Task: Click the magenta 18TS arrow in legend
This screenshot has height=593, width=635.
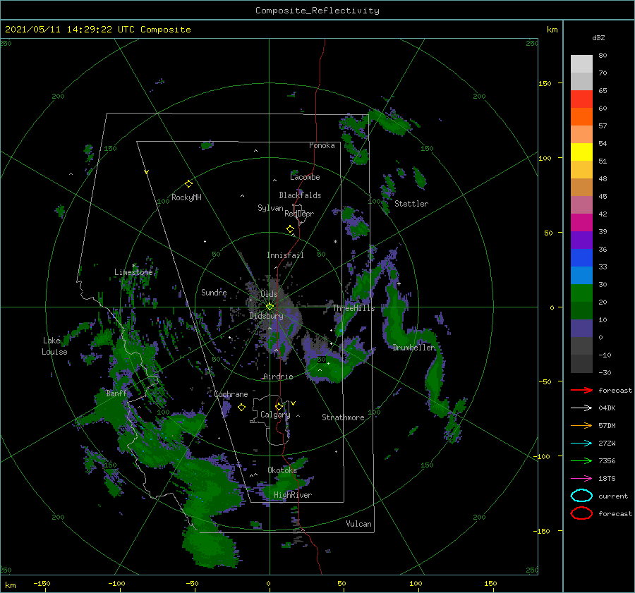Action: tap(581, 479)
